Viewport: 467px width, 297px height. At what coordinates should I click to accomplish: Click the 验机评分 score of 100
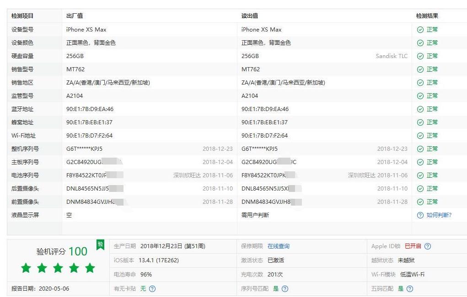pos(79,251)
